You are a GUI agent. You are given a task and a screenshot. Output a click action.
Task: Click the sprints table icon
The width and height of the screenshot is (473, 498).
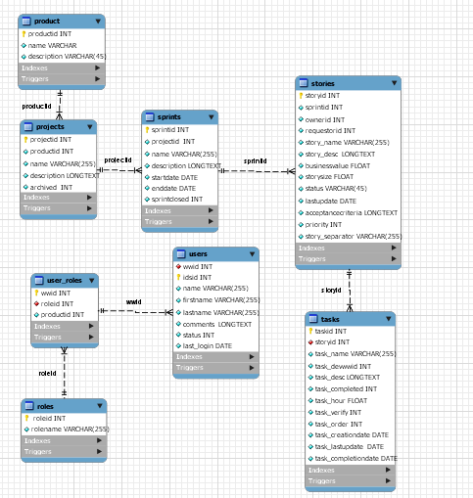(150, 116)
